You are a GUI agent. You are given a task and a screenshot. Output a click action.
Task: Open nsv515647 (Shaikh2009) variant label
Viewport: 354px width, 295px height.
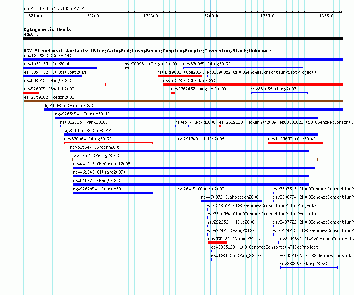tap(96, 147)
